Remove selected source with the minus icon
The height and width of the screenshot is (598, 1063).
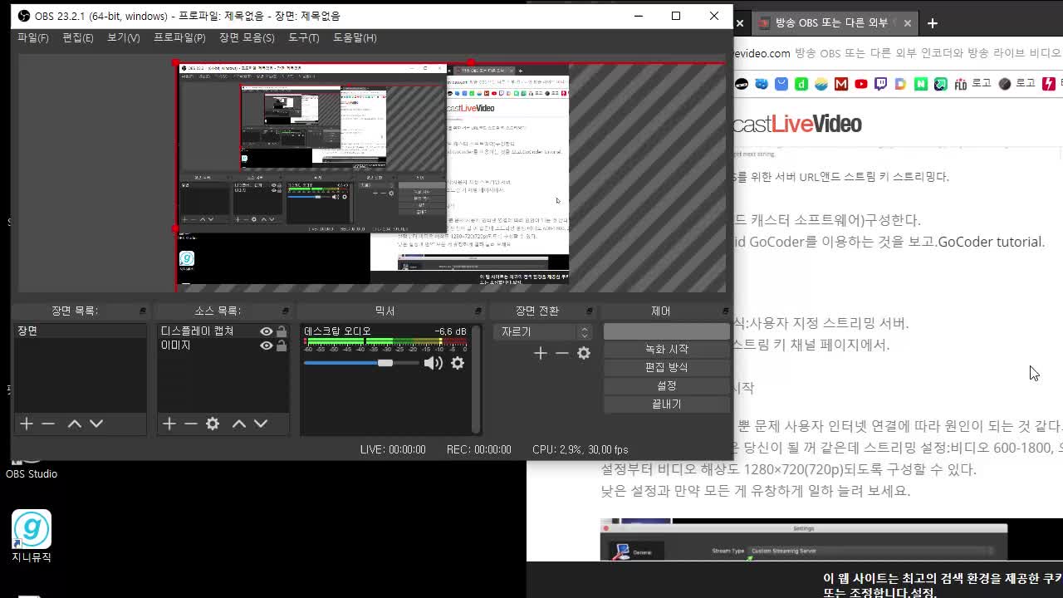pos(191,424)
